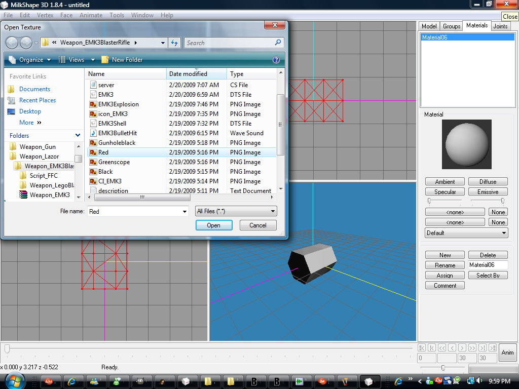Select the server CS file

click(x=182, y=85)
